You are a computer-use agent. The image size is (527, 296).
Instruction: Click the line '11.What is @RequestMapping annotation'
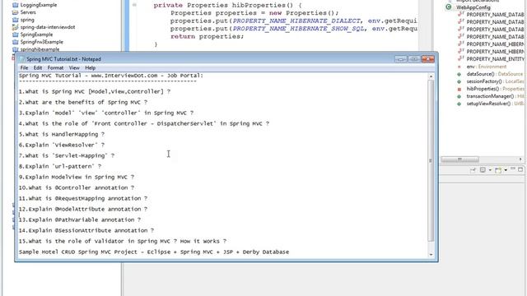point(83,199)
